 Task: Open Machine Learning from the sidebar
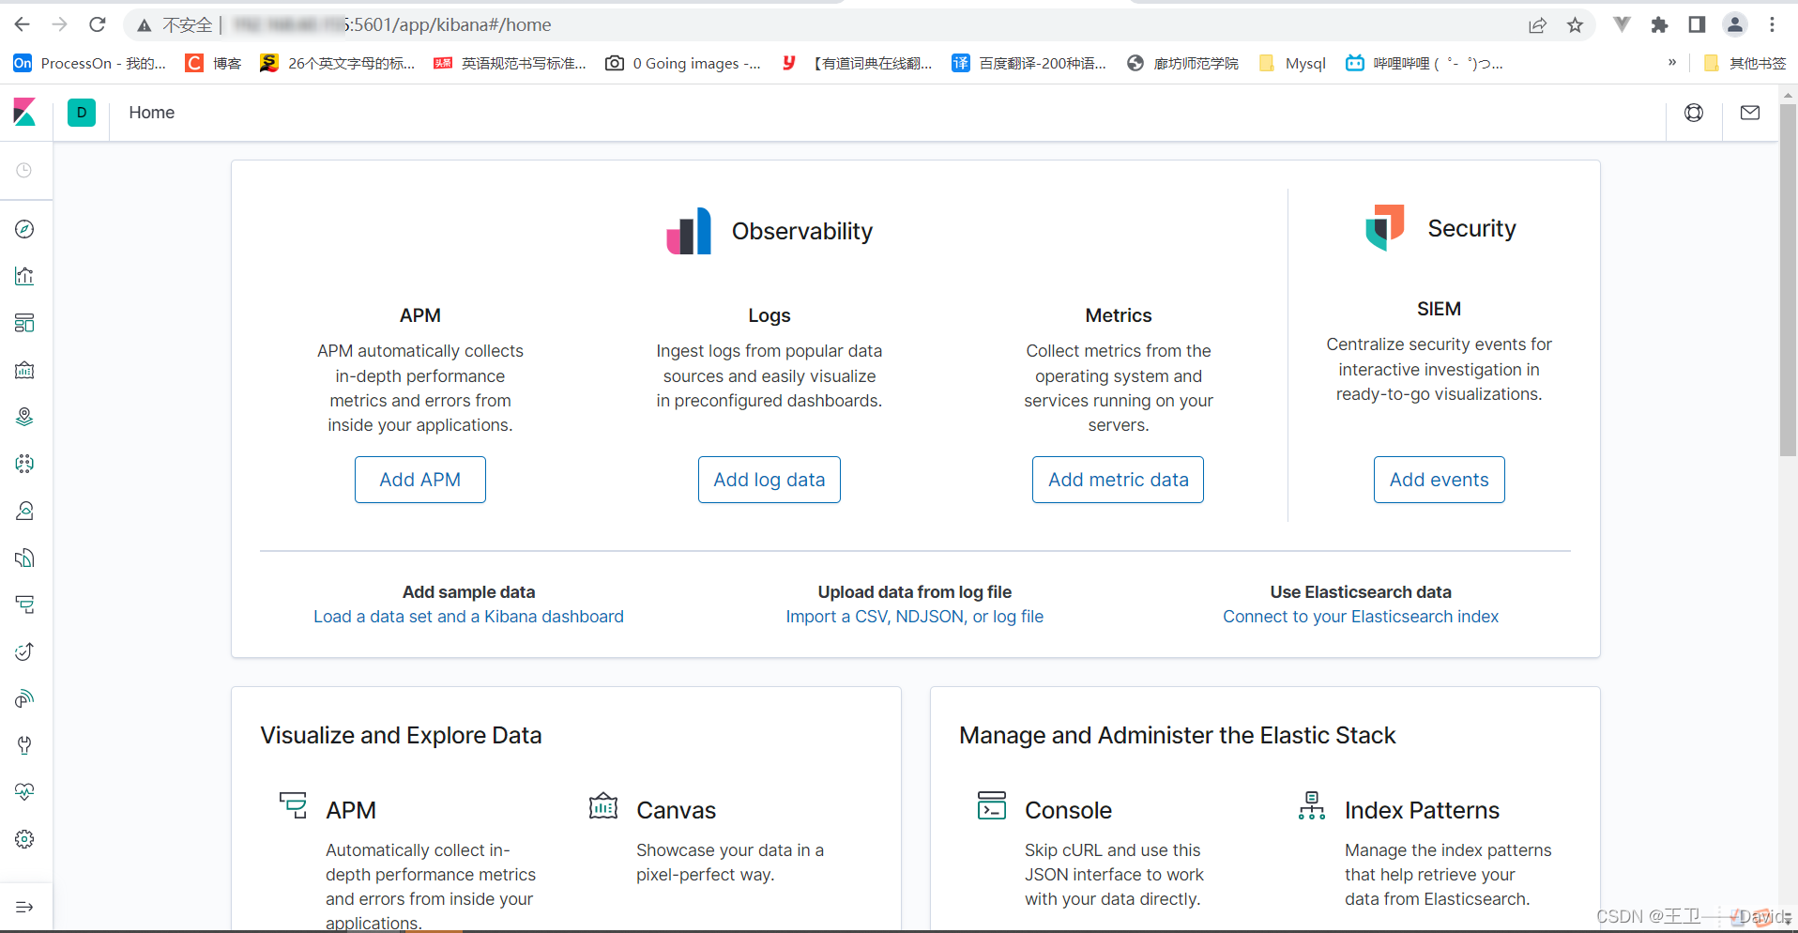[25, 464]
